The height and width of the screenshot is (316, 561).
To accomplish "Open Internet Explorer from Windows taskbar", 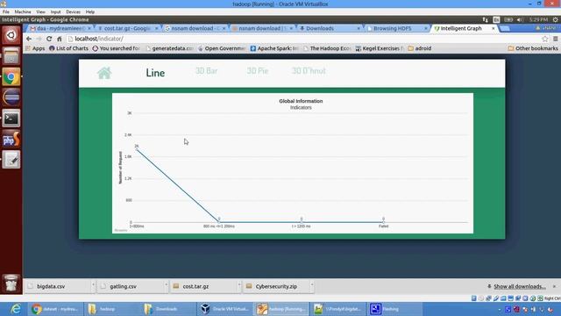I will point(16,309).
